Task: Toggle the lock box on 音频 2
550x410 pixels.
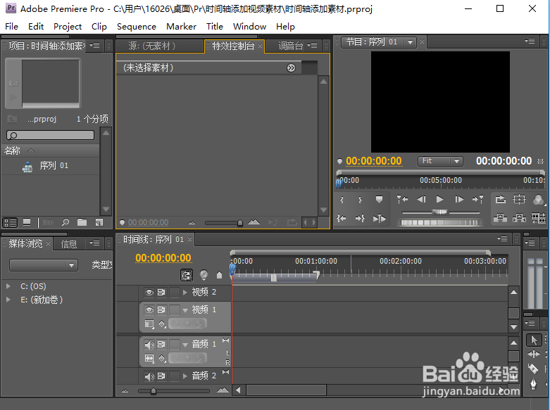Action: point(175,376)
